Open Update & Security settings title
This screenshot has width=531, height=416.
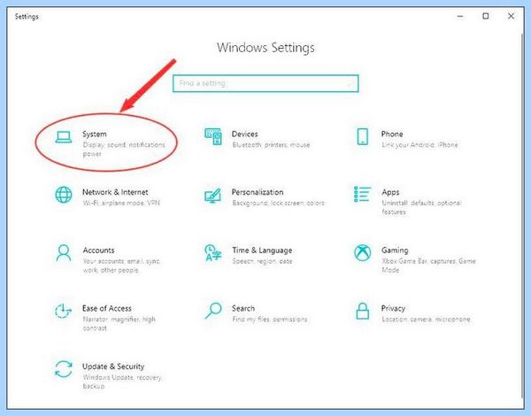click(113, 366)
